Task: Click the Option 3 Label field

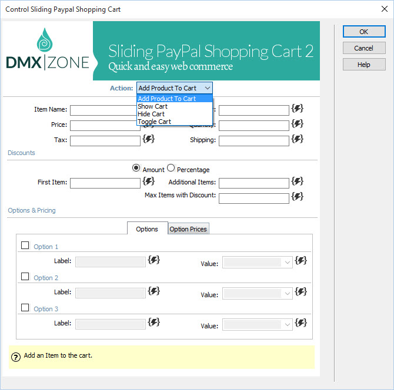Action: pyautogui.click(x=111, y=324)
